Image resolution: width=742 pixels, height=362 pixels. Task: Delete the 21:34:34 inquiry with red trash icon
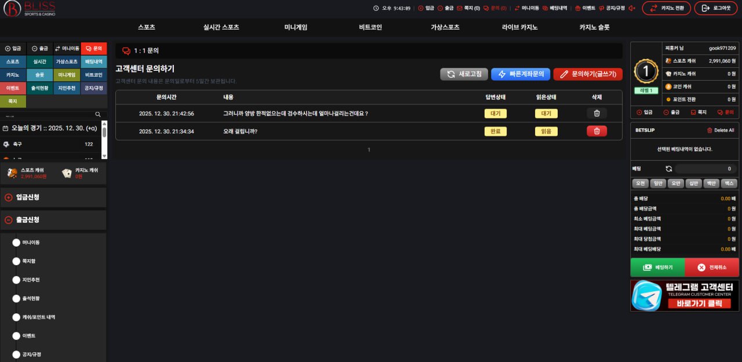[596, 131]
